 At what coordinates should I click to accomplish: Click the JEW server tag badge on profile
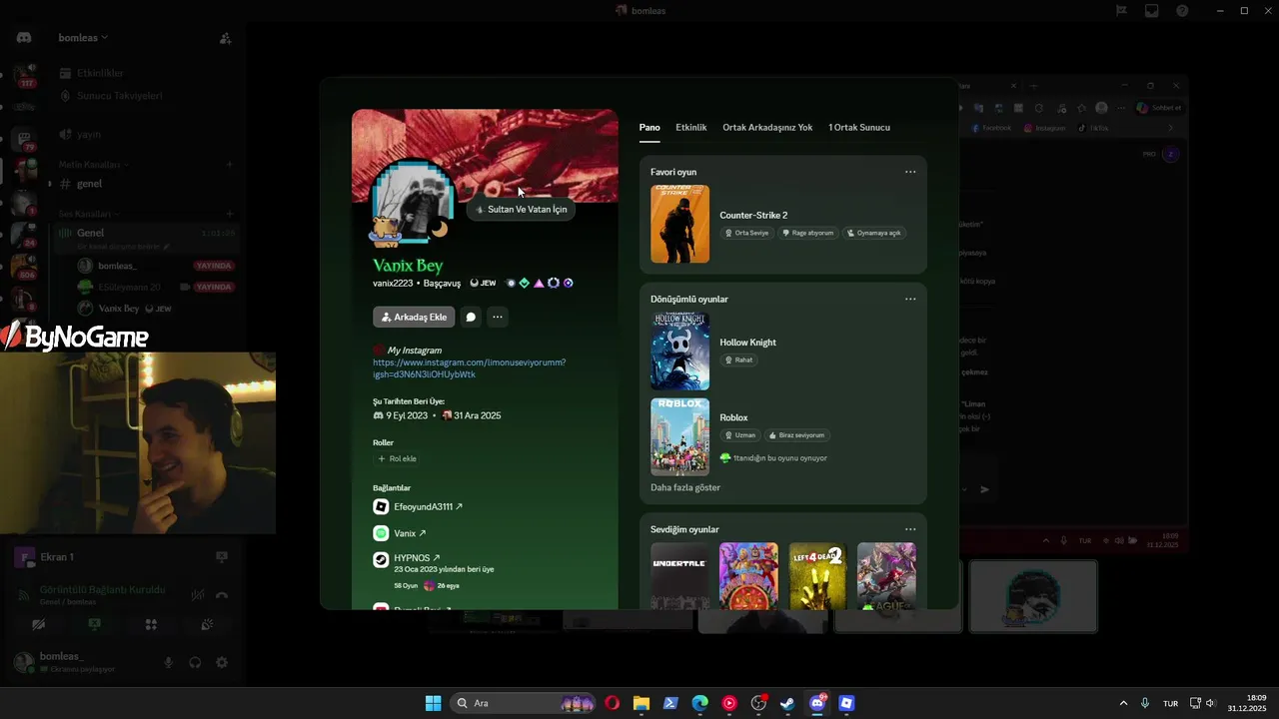(x=484, y=283)
